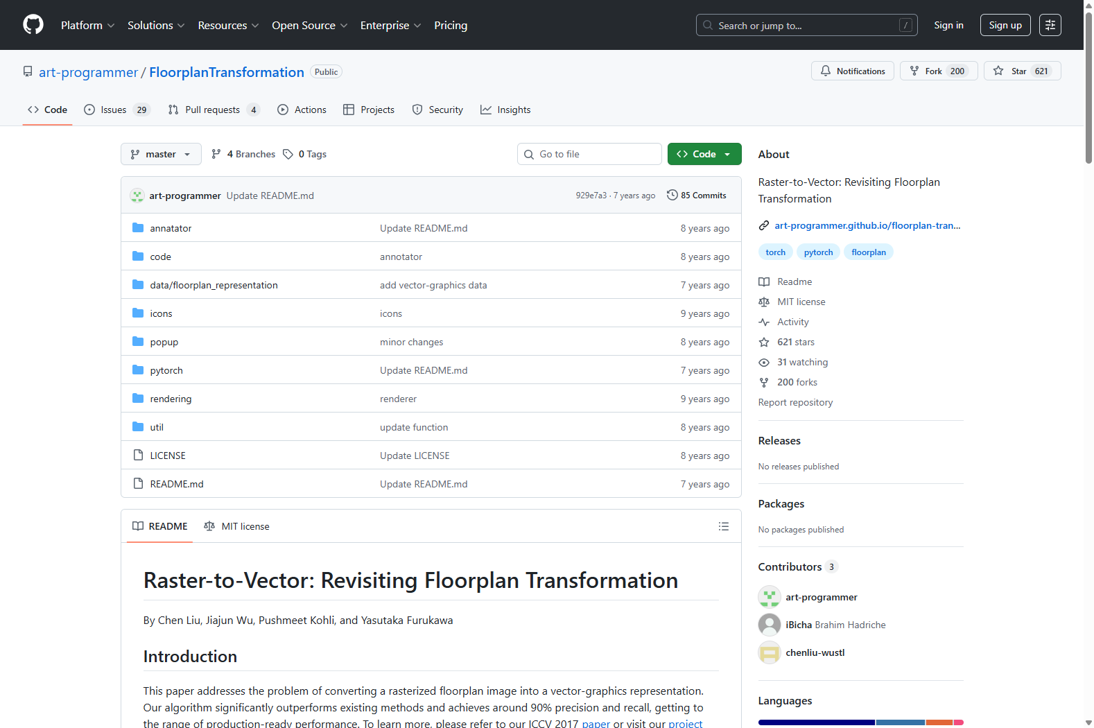The width and height of the screenshot is (1094, 728).
Task: Open the FloorplanTransformation repository link
Action: pyautogui.click(x=227, y=72)
